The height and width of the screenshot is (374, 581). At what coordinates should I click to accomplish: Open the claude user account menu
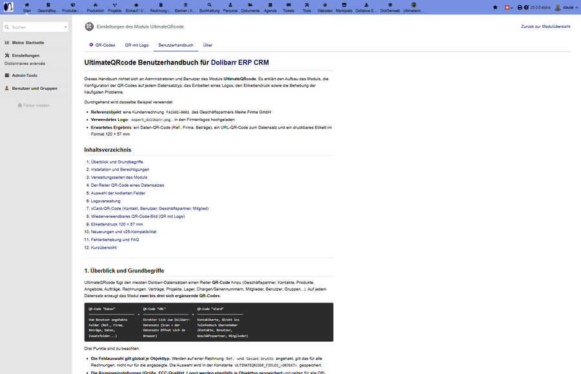566,7
